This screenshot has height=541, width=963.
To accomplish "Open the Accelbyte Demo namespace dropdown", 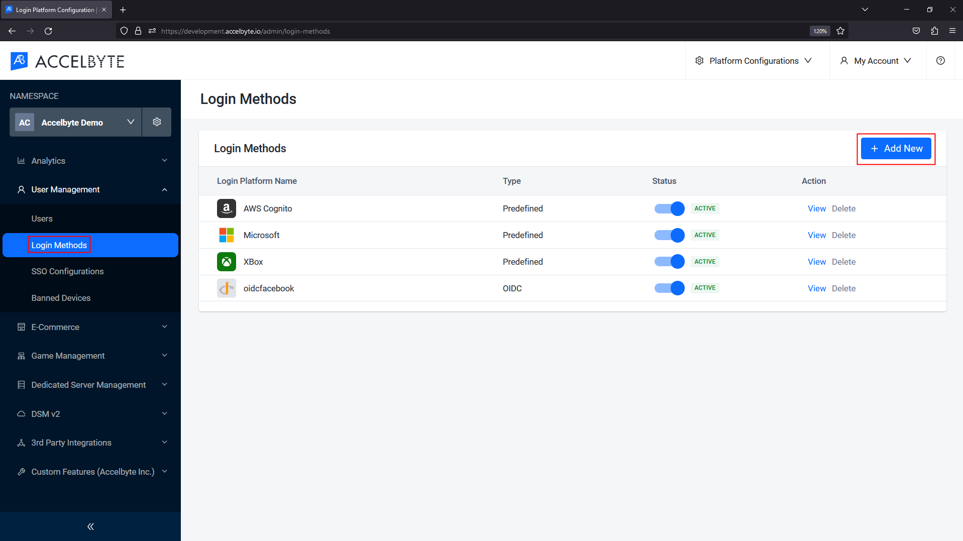I will 76,122.
